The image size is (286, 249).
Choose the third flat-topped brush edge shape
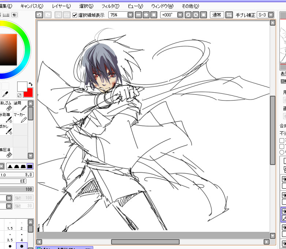pos(23,166)
